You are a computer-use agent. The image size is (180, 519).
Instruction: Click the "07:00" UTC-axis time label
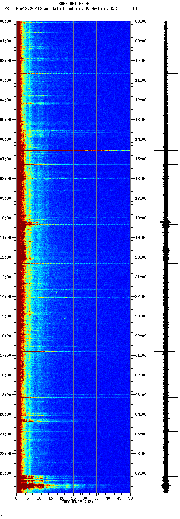click(141, 473)
